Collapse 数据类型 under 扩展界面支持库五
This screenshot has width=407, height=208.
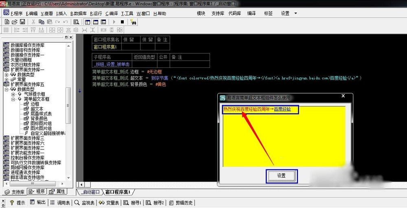point(7,89)
